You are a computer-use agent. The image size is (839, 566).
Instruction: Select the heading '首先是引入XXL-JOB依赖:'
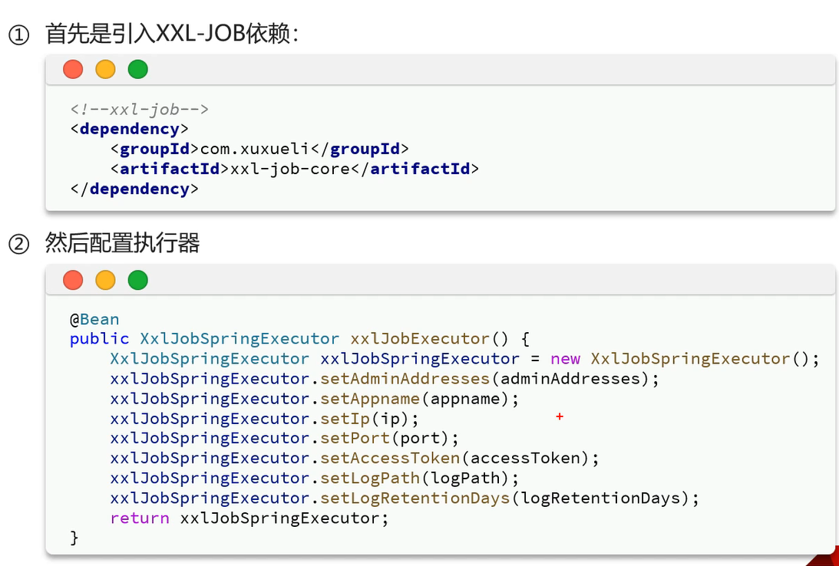pos(171,35)
